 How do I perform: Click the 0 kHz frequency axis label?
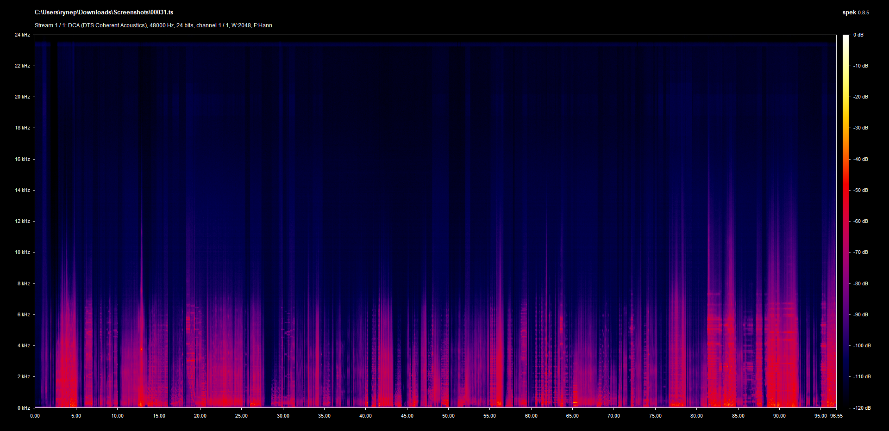coord(24,408)
